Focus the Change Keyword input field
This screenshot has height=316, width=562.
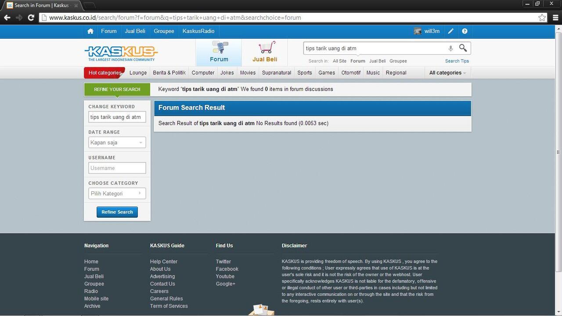(117, 117)
